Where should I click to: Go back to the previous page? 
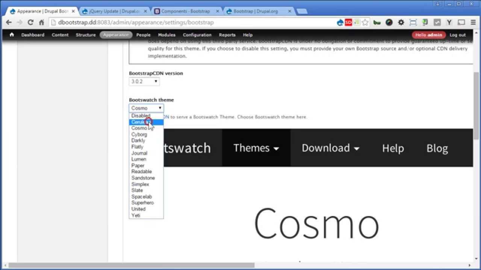point(9,22)
